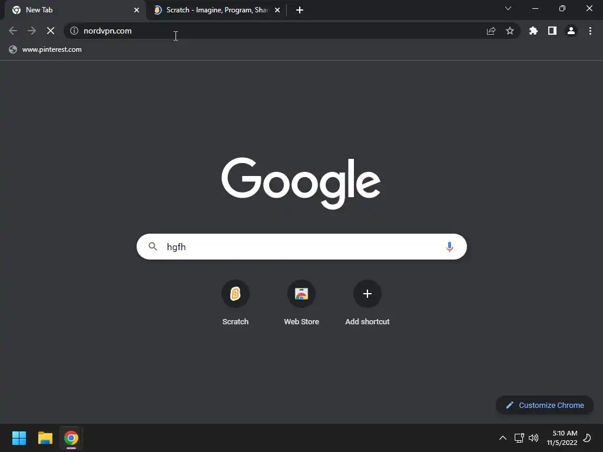
Task: Open the Windows Start menu
Action: (x=19, y=438)
